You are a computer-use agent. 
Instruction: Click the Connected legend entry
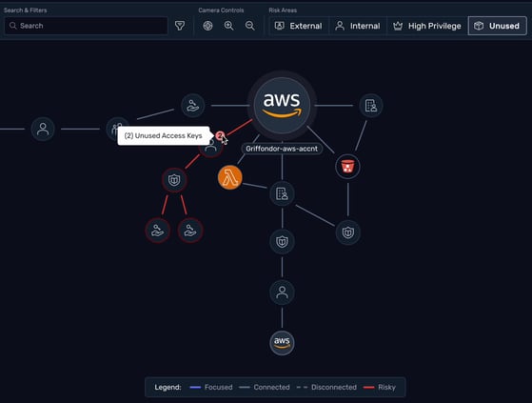coord(265,387)
